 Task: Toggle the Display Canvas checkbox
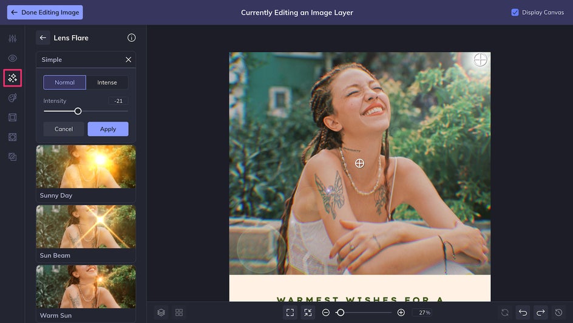pyautogui.click(x=515, y=12)
